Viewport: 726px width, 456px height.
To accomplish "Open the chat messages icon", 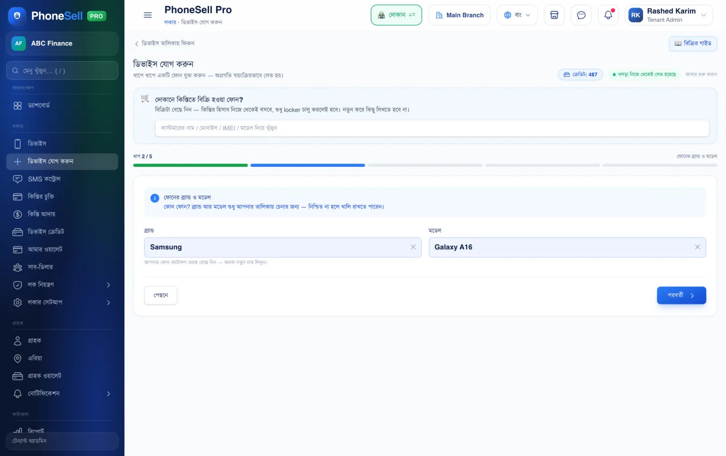I will coord(581,15).
